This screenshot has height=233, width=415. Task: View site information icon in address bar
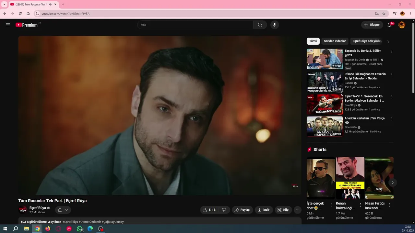pos(37,14)
